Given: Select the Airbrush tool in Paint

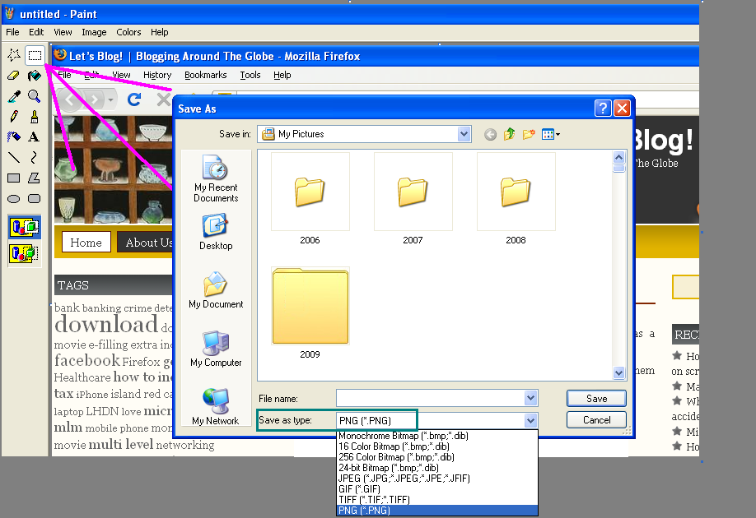Looking at the screenshot, I should tap(13, 137).
